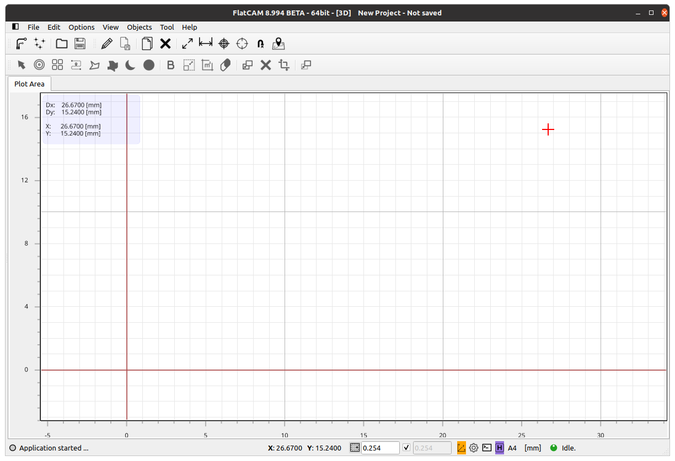Screen dimensions: 675x461
Task: Open the Help menu
Action: click(x=190, y=27)
